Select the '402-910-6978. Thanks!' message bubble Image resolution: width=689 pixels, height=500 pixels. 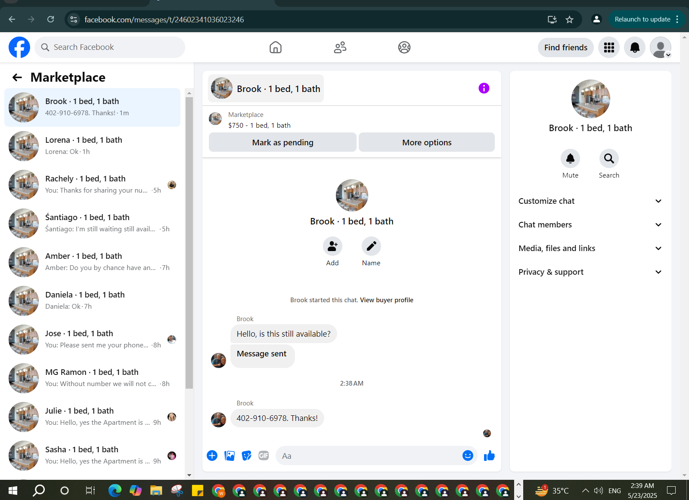coord(277,418)
